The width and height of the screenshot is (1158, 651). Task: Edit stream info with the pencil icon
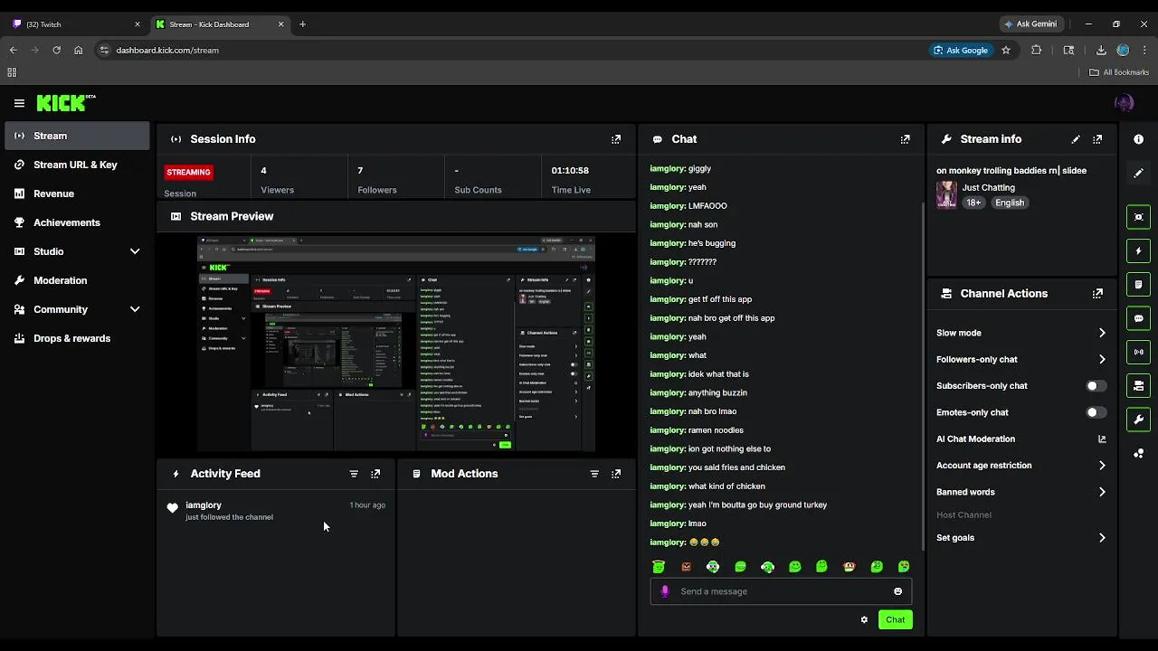1076,139
